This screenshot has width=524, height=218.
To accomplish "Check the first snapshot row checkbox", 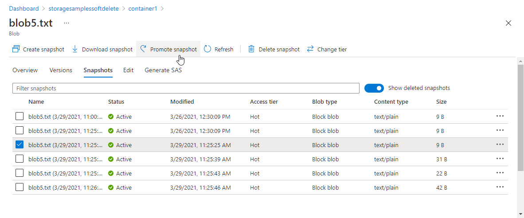I will tap(20, 117).
